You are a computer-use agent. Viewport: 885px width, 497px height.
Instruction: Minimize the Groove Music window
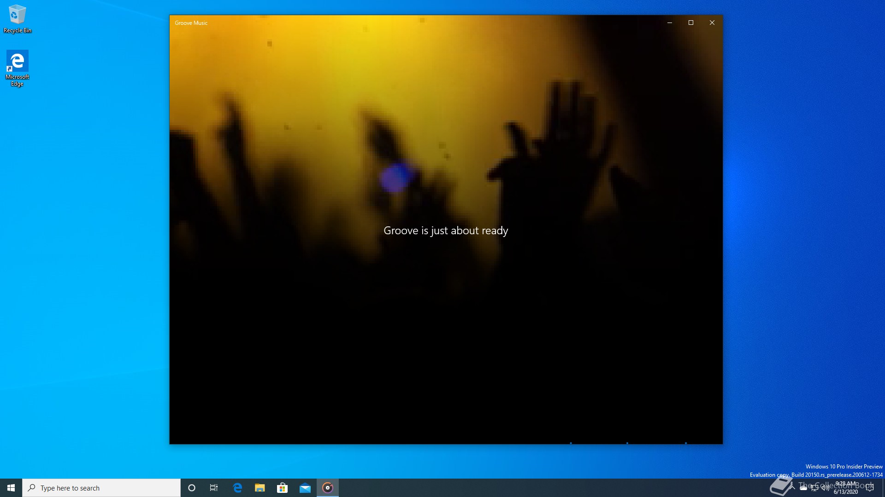(x=670, y=23)
